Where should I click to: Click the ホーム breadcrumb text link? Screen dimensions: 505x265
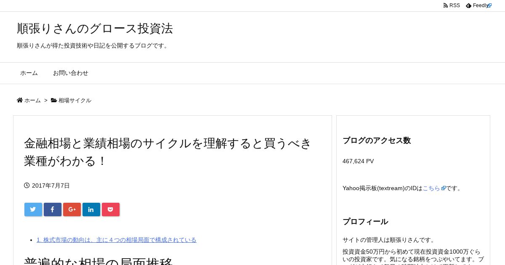32,101
